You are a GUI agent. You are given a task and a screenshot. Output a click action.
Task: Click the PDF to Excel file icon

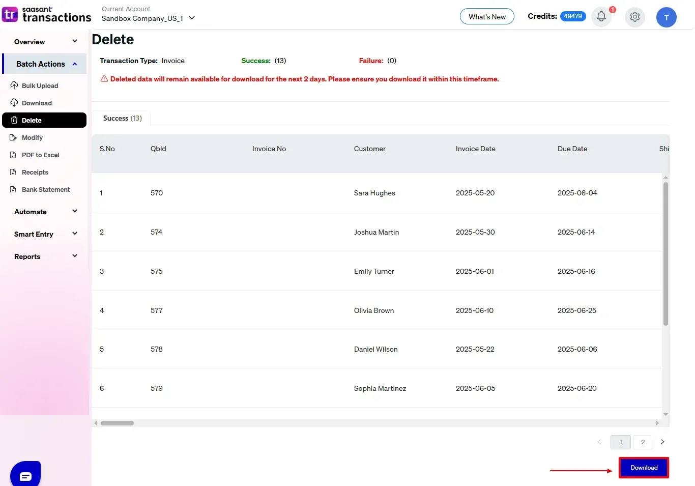[x=13, y=155]
